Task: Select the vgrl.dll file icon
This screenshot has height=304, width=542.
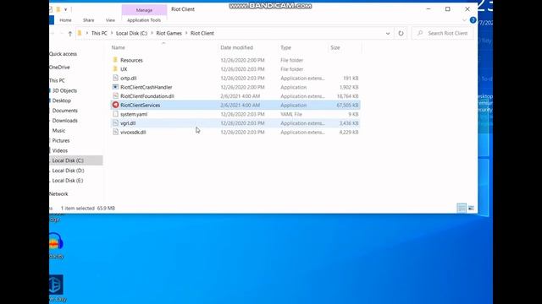Action: coord(115,122)
